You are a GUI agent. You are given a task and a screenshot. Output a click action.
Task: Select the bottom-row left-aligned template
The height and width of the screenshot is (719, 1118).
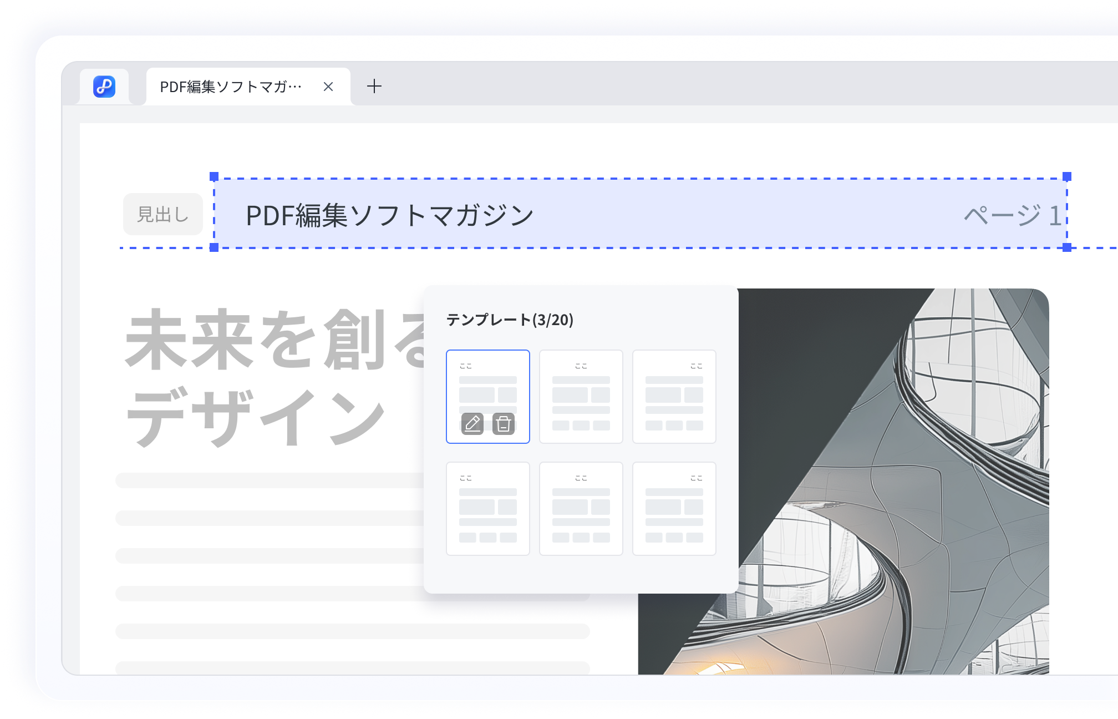pos(488,509)
